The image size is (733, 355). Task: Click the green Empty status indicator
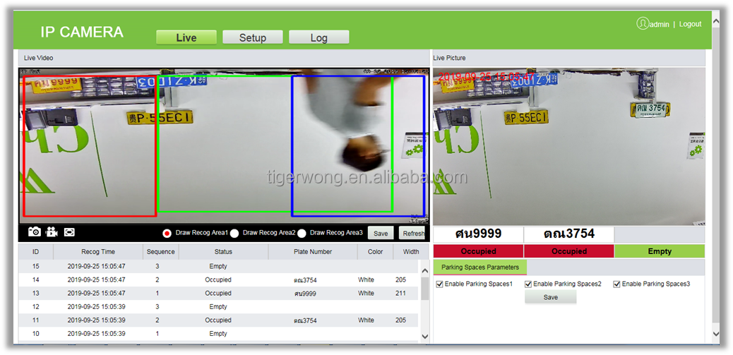click(x=660, y=251)
